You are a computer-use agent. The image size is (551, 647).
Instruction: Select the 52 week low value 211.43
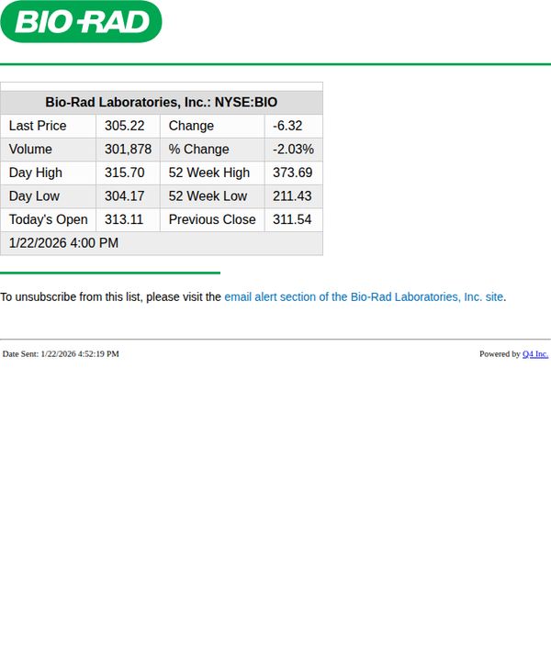click(292, 196)
